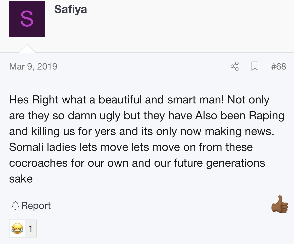Open the permalink for post #68
Image resolution: width=294 pixels, height=244 pixels.
tap(279, 67)
